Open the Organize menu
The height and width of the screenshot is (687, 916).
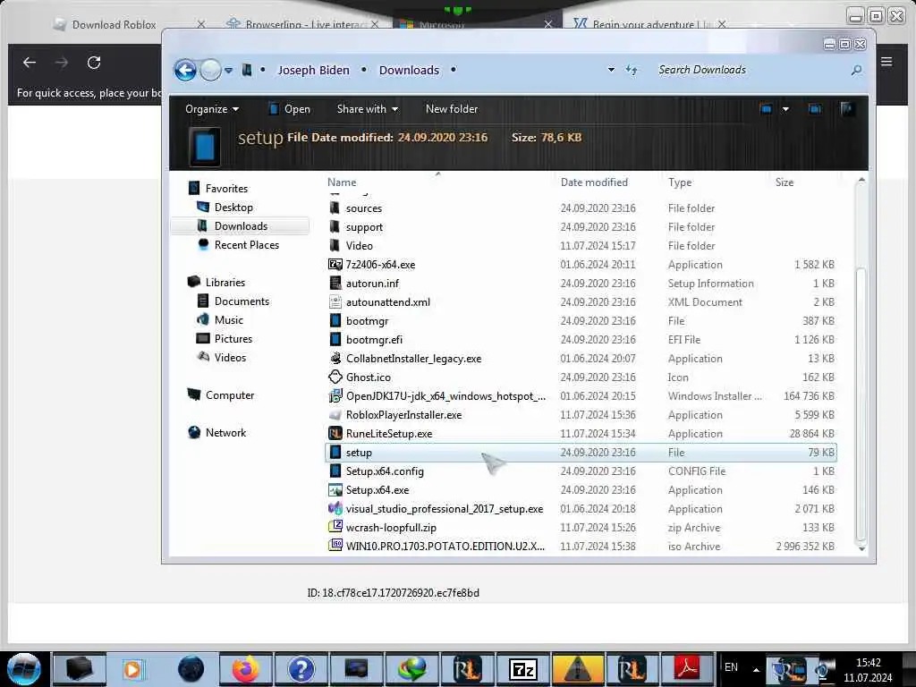tap(211, 109)
